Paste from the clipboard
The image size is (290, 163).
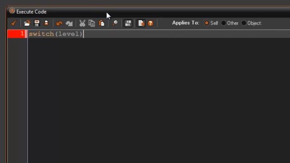click(x=101, y=23)
